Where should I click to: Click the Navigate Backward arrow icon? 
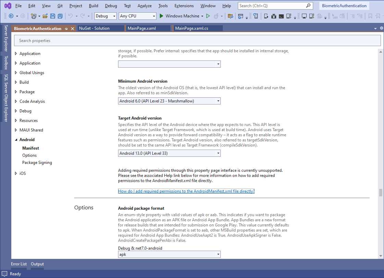11,16
